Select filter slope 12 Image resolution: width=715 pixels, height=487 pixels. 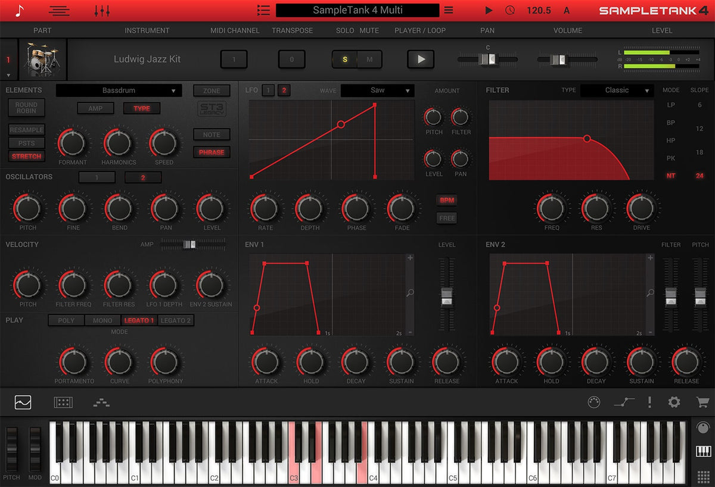pos(700,129)
